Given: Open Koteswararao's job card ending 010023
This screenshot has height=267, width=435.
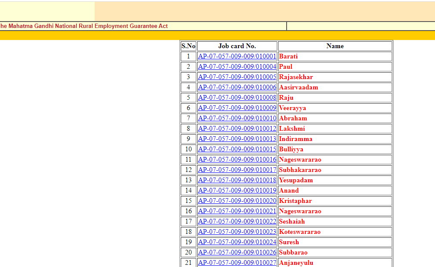Looking at the screenshot, I should click(237, 232).
